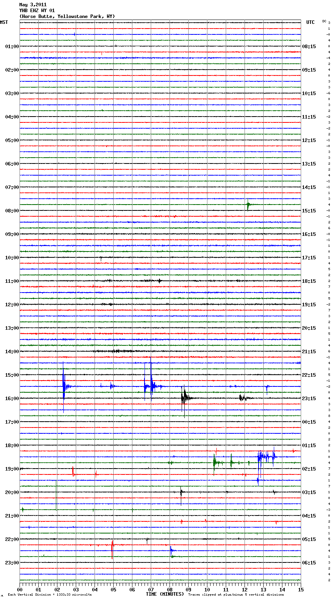
Task: Click the 15 tick on the minutes axis
Action: tap(301, 589)
